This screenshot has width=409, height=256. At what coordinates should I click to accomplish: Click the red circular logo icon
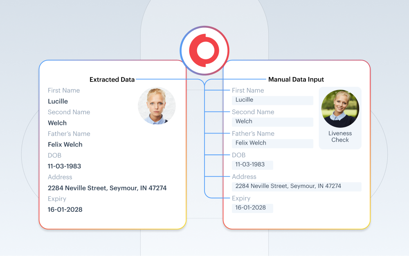coord(204,51)
